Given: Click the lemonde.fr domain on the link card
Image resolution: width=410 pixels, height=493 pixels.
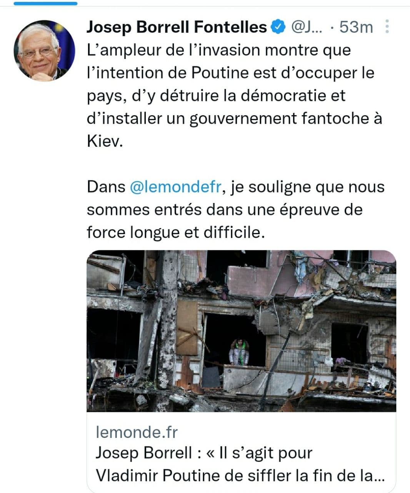Looking at the screenshot, I should click(x=137, y=433).
